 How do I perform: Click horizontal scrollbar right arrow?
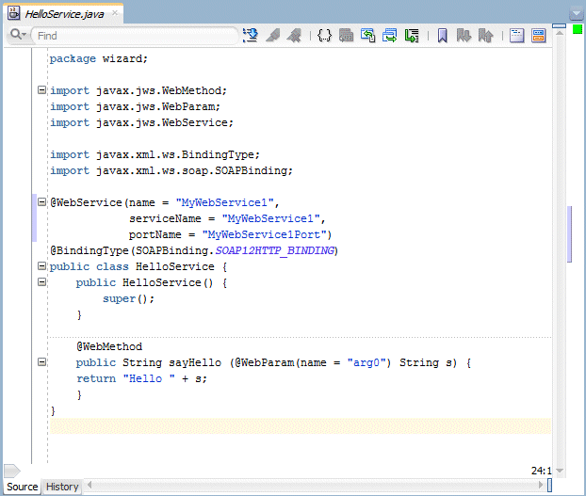[x=541, y=485]
